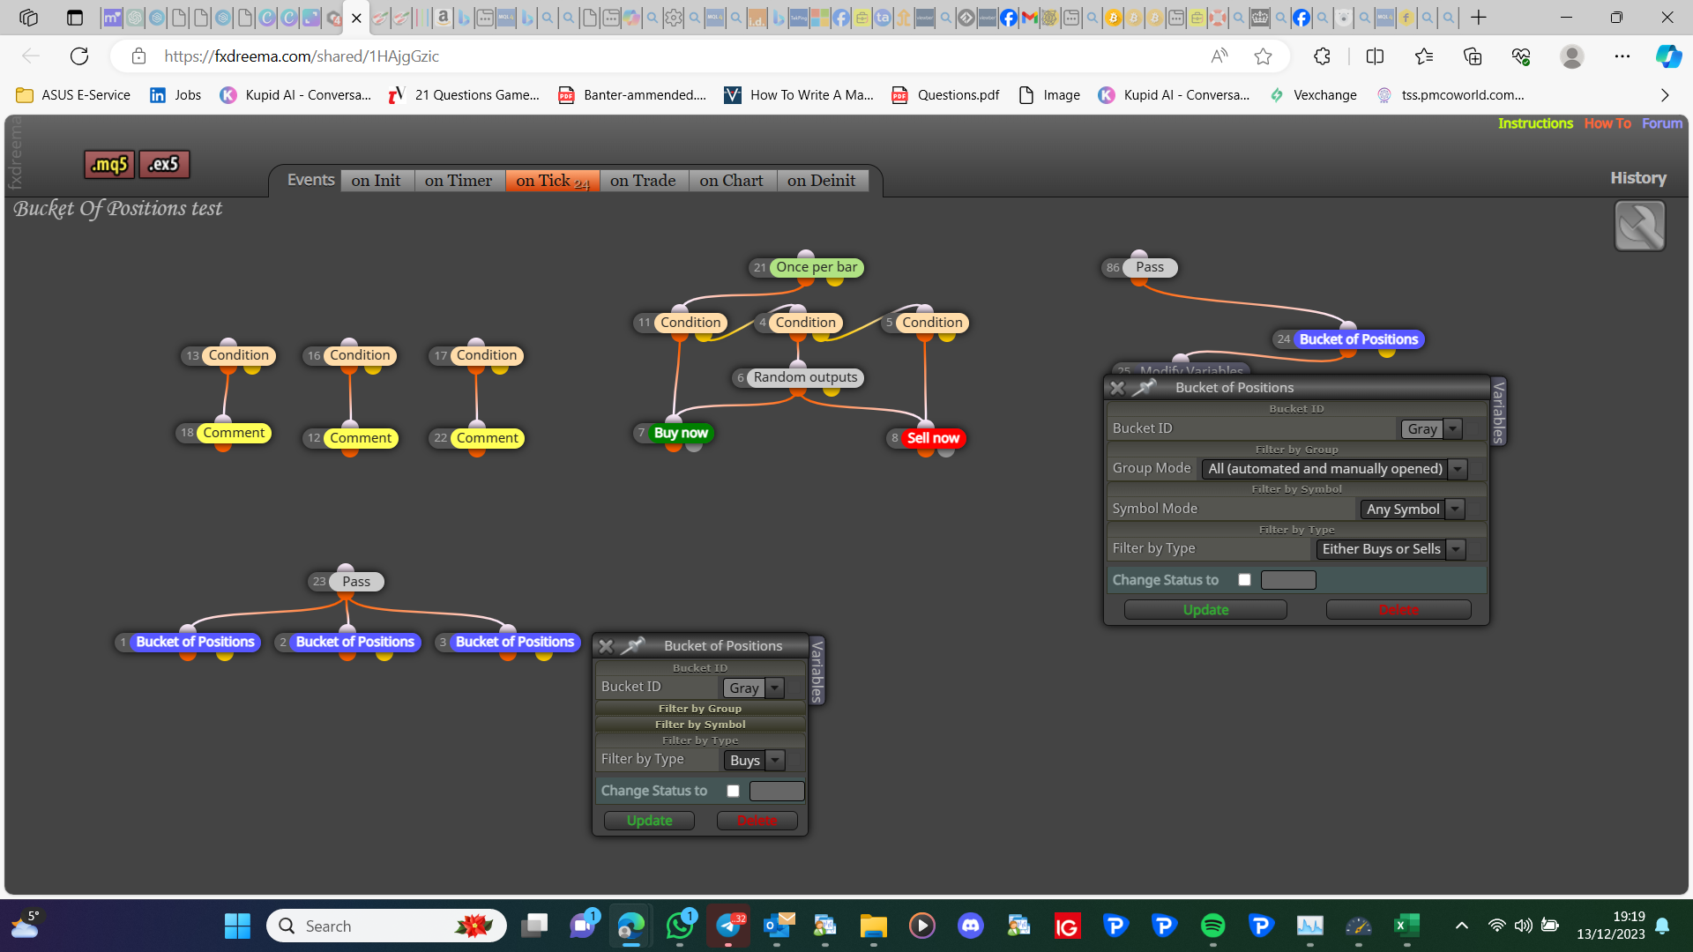Open the Forum link
This screenshot has height=952, width=1693.
pyautogui.click(x=1662, y=123)
